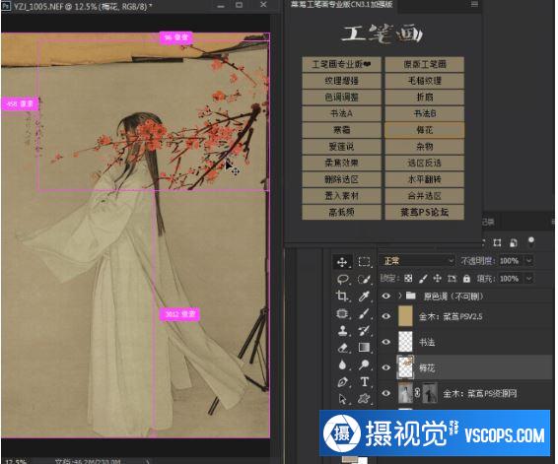Viewport: 558px width, 464px height.
Task: Select the Dodge tool
Action: (364, 365)
